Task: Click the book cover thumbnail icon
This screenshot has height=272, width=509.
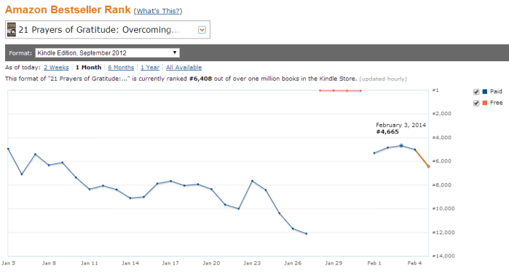Action: pyautogui.click(x=12, y=30)
